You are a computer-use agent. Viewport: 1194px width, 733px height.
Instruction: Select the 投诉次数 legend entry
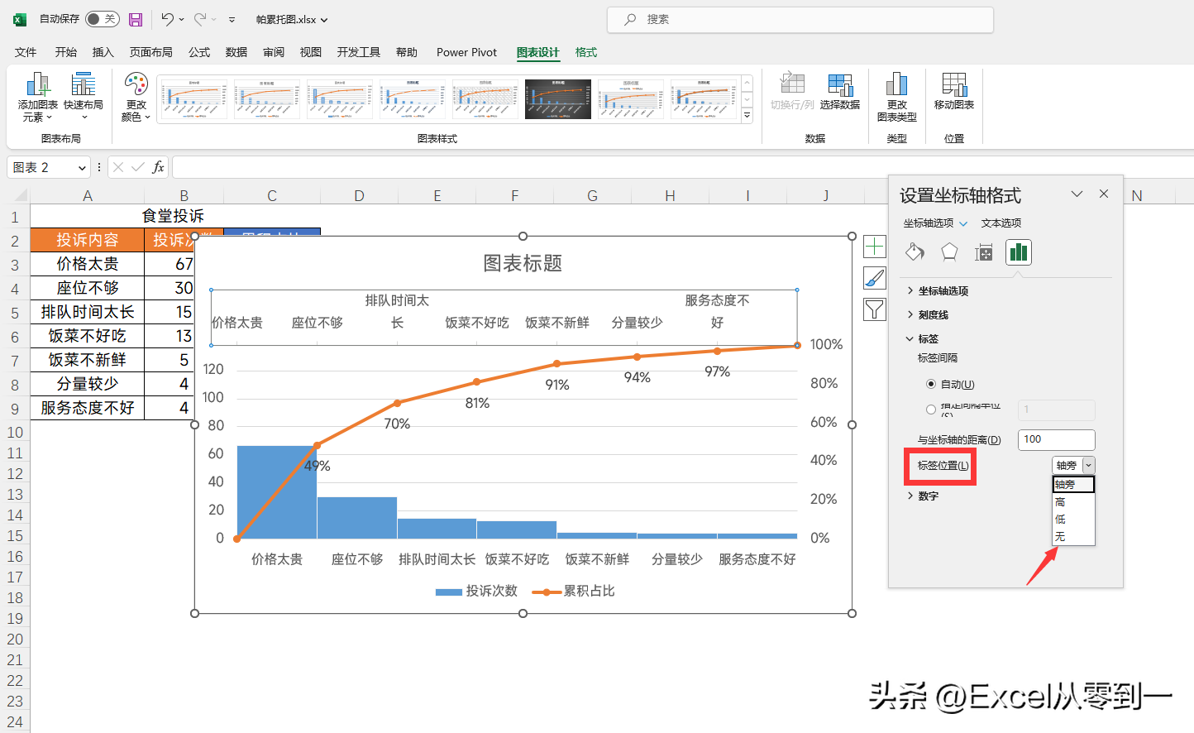point(477,591)
